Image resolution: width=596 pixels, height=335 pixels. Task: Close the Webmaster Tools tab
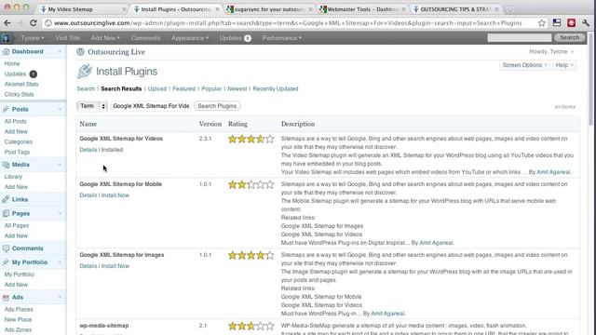(403, 9)
